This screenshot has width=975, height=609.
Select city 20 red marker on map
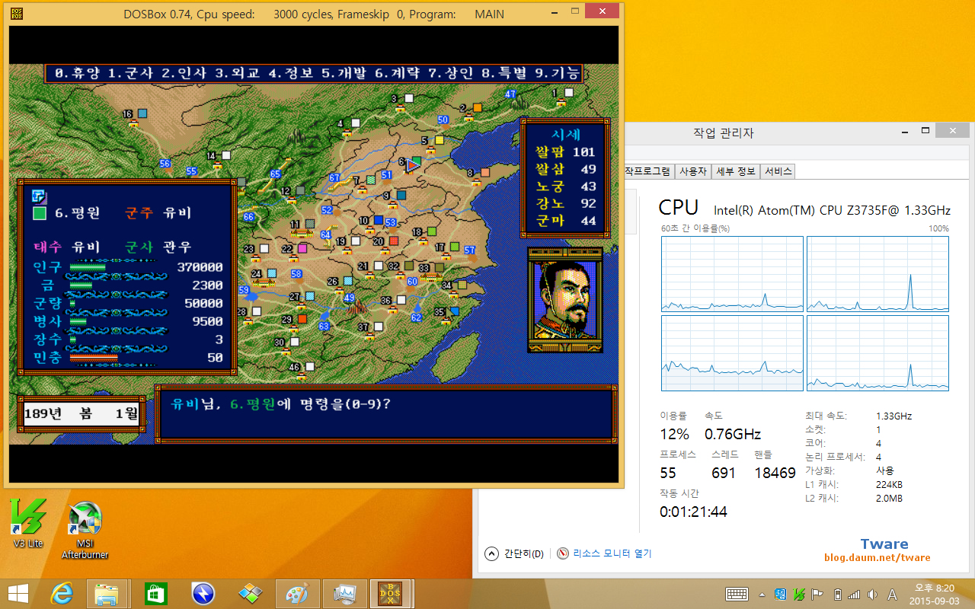[x=393, y=241]
